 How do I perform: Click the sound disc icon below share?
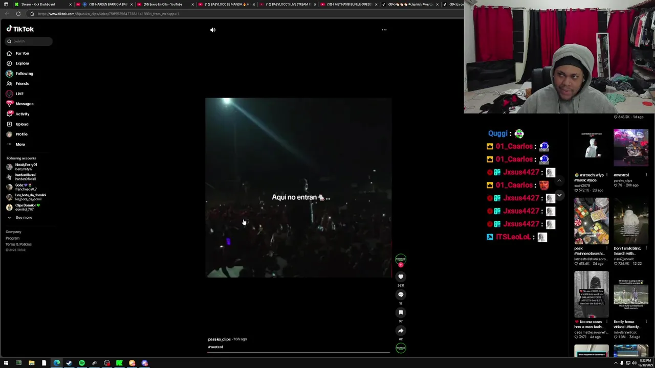[x=401, y=348]
